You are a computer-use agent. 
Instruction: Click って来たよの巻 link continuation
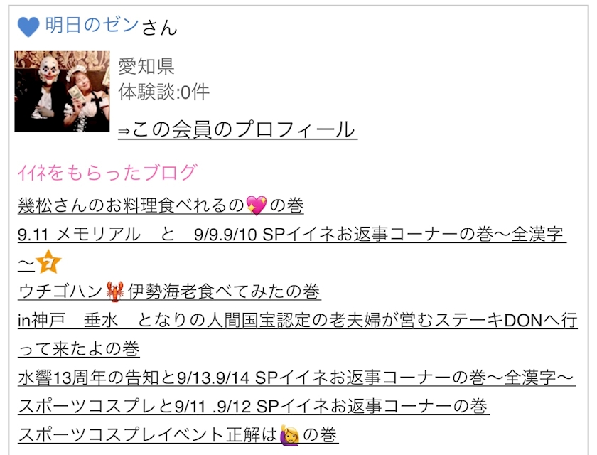pyautogui.click(x=79, y=349)
